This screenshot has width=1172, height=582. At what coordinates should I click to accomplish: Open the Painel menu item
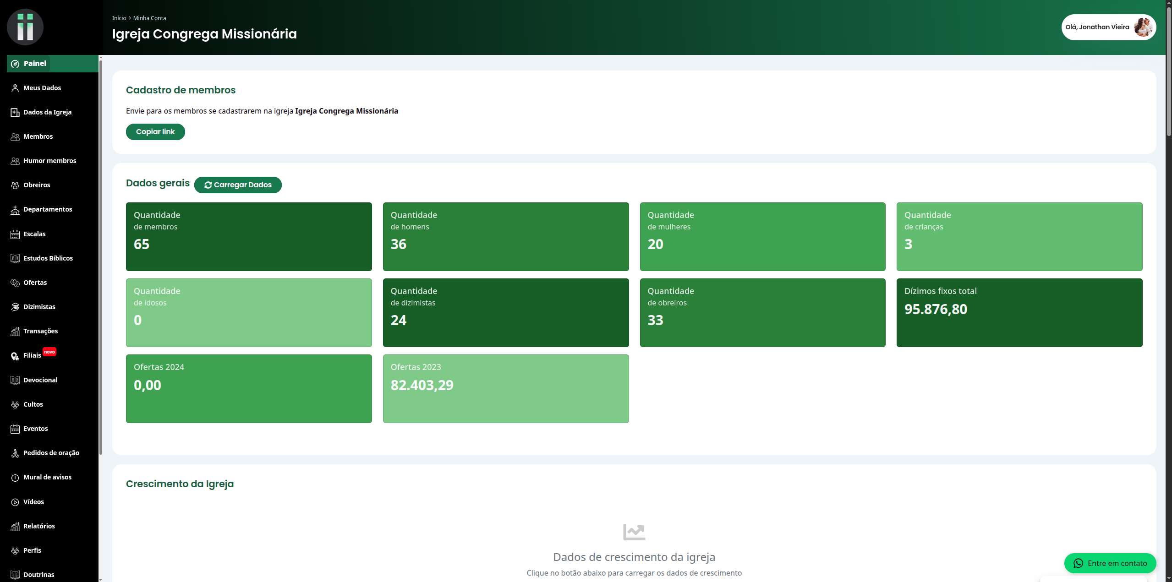[x=35, y=64]
